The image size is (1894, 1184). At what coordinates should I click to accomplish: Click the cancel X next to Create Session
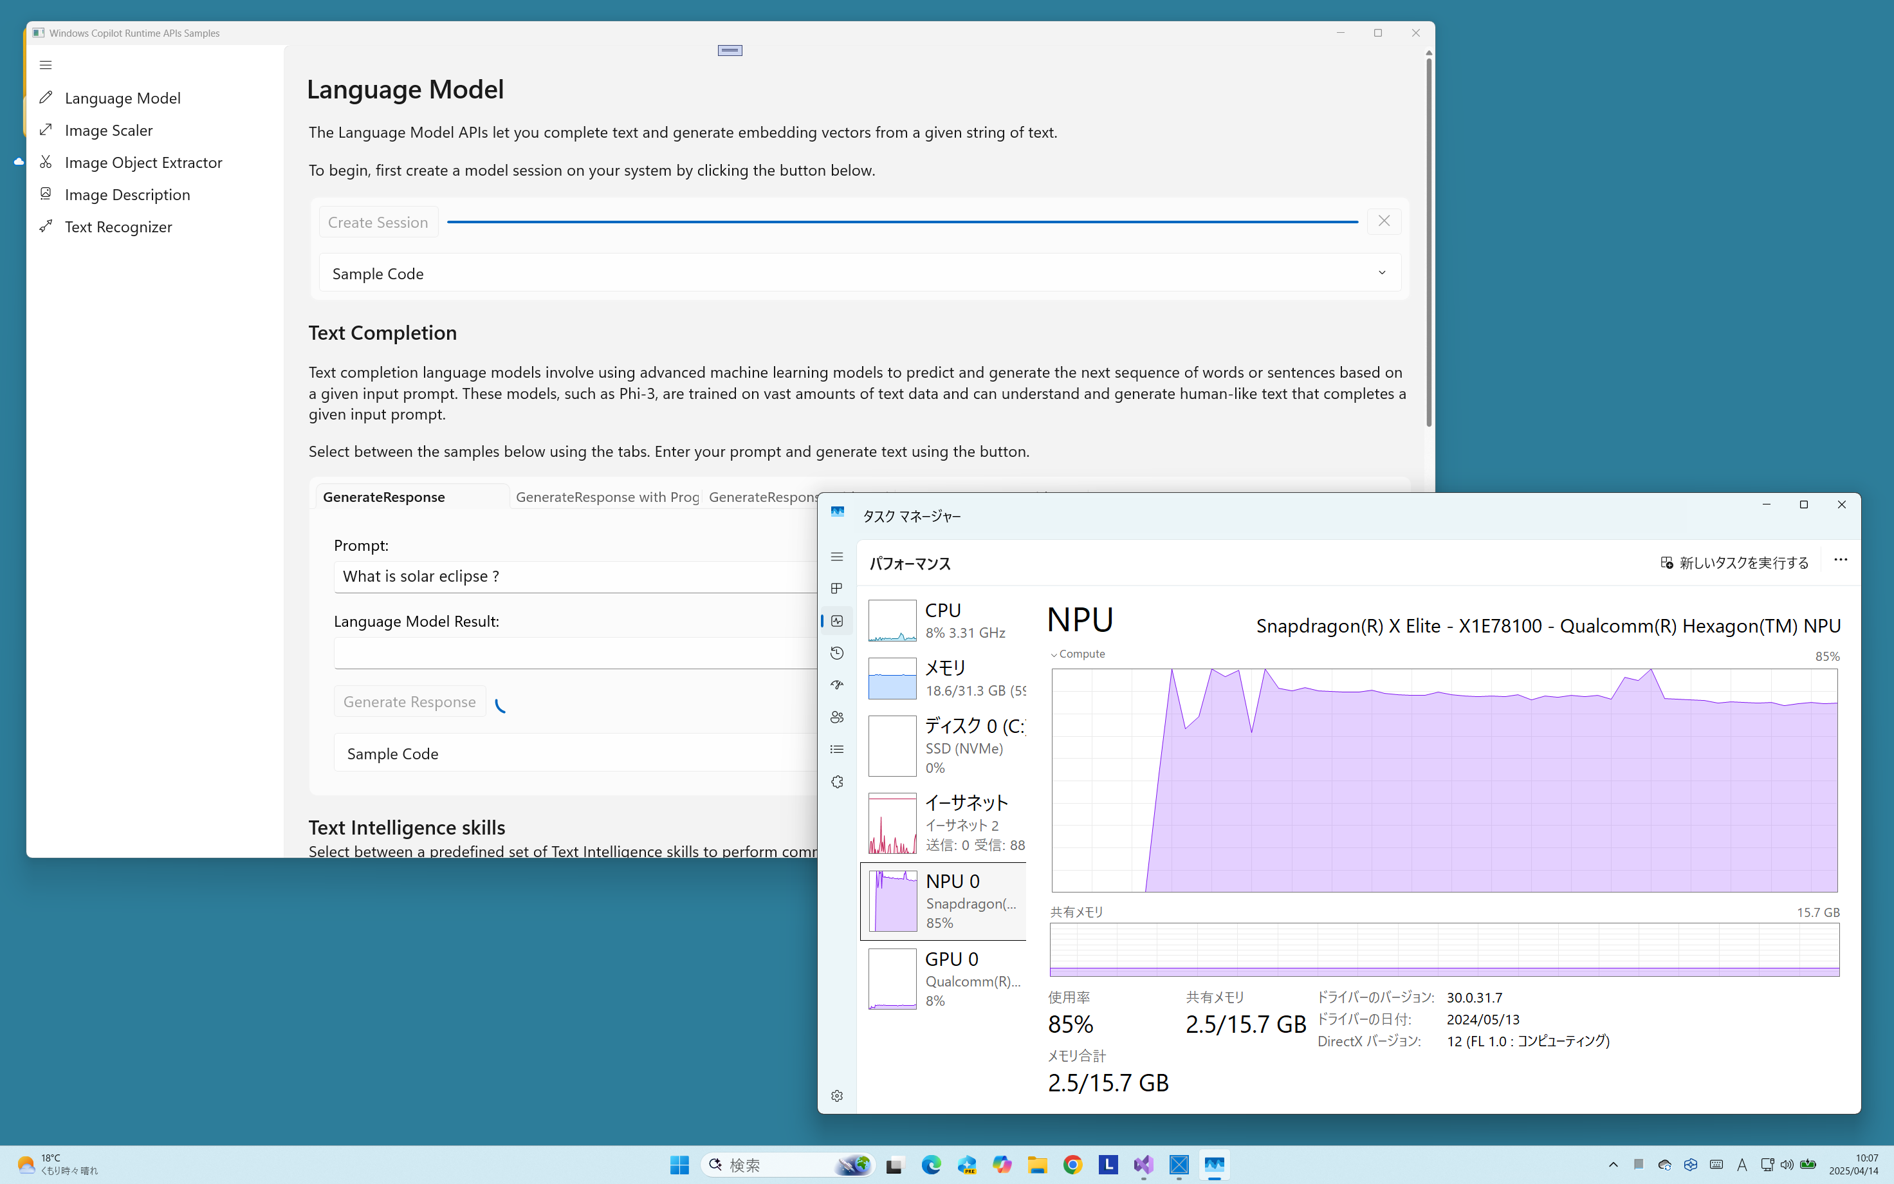[1384, 221]
